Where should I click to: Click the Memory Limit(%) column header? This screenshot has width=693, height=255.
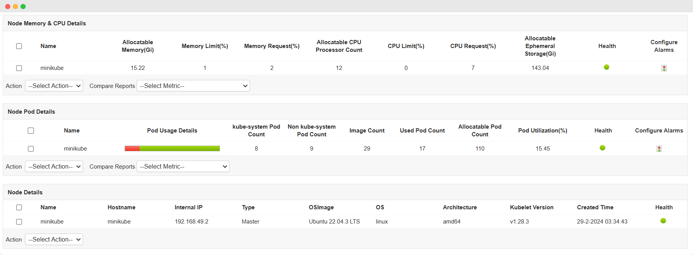pyautogui.click(x=205, y=46)
